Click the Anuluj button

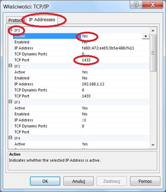tap(79, 181)
